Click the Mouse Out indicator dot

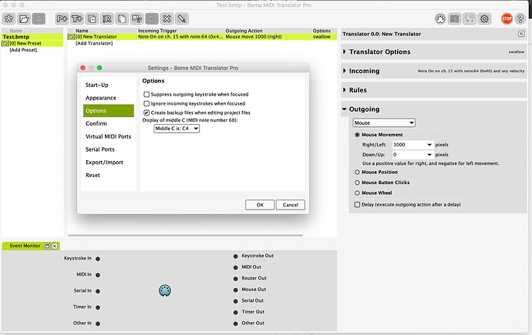pyautogui.click(x=235, y=290)
